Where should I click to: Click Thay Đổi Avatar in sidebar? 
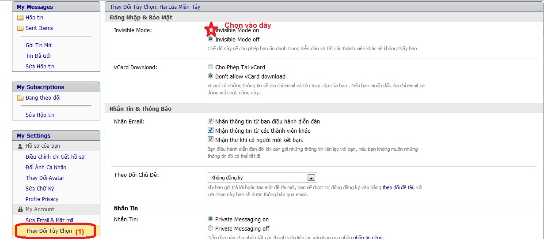tap(45, 178)
